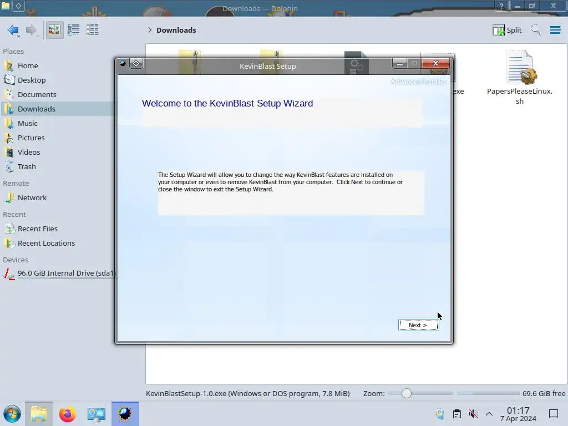Image resolution: width=568 pixels, height=426 pixels.
Task: Click Home folder icon in sidebar
Action: 9,65
